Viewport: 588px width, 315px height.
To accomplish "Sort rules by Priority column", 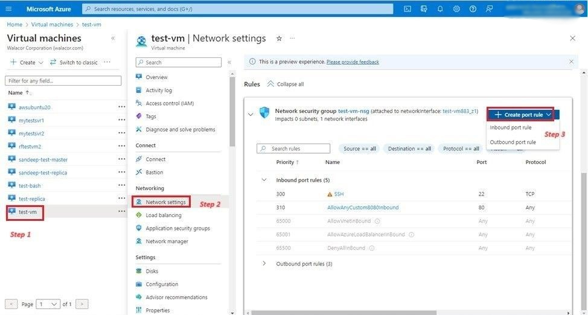I will 287,162.
